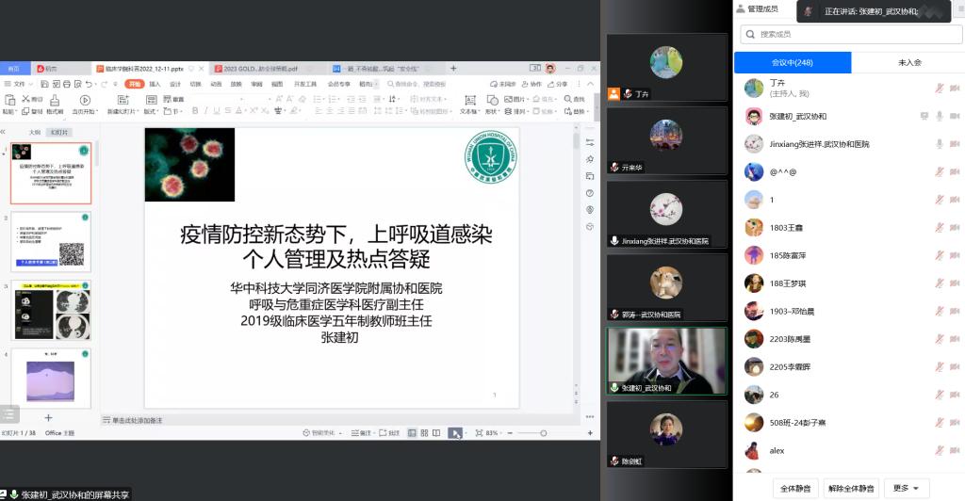The image size is (965, 501).
Task: Toggle Strikethrough formatting in WPS ribbon
Action: (228, 110)
